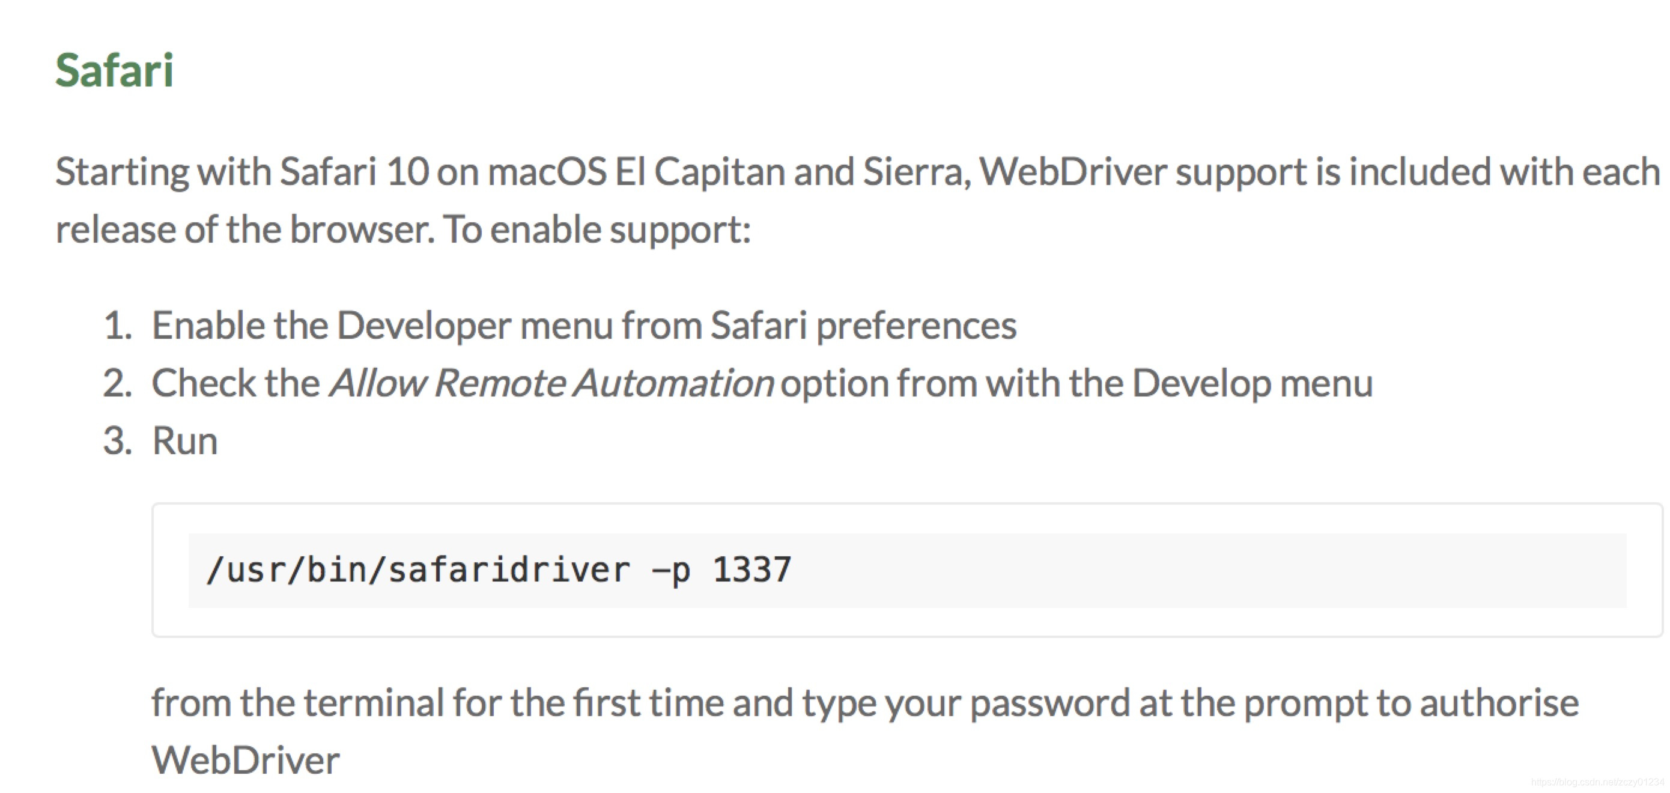Click the number 2 list marker
Image resolution: width=1670 pixels, height=793 pixels.
tap(117, 383)
